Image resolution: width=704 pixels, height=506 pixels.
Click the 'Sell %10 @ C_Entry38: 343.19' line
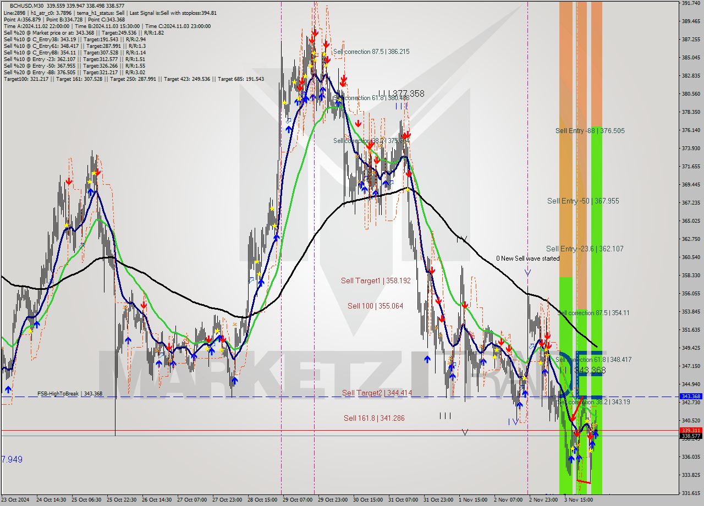(x=74, y=39)
